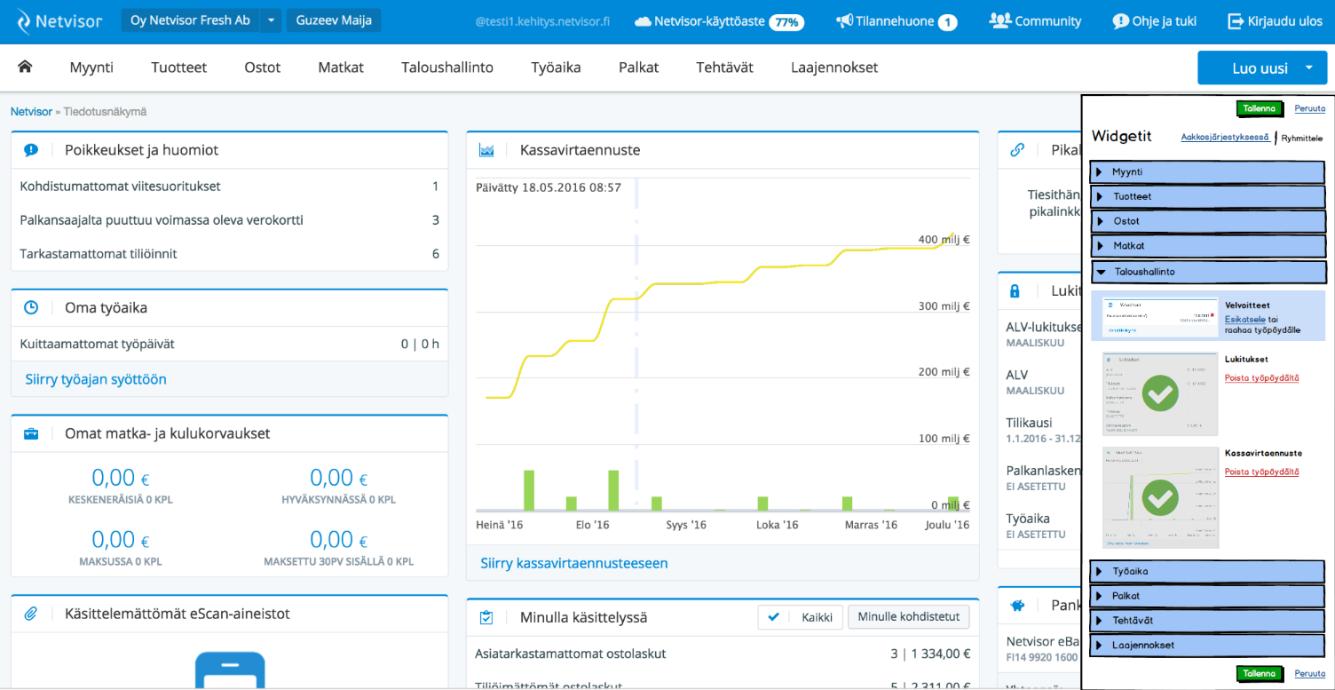
Task: Click the paperclip icon beside eScan-aineistot
Action: (31, 614)
